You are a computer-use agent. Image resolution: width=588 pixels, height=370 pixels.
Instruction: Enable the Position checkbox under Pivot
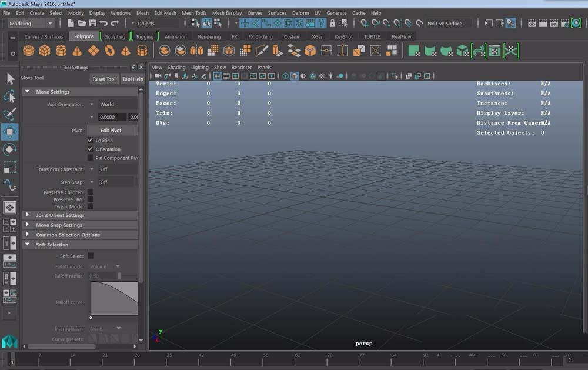pyautogui.click(x=89, y=141)
